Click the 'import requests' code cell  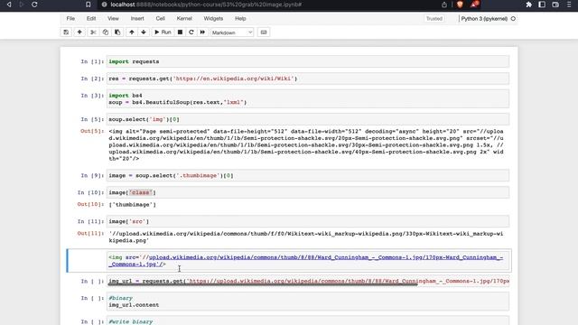pos(308,61)
